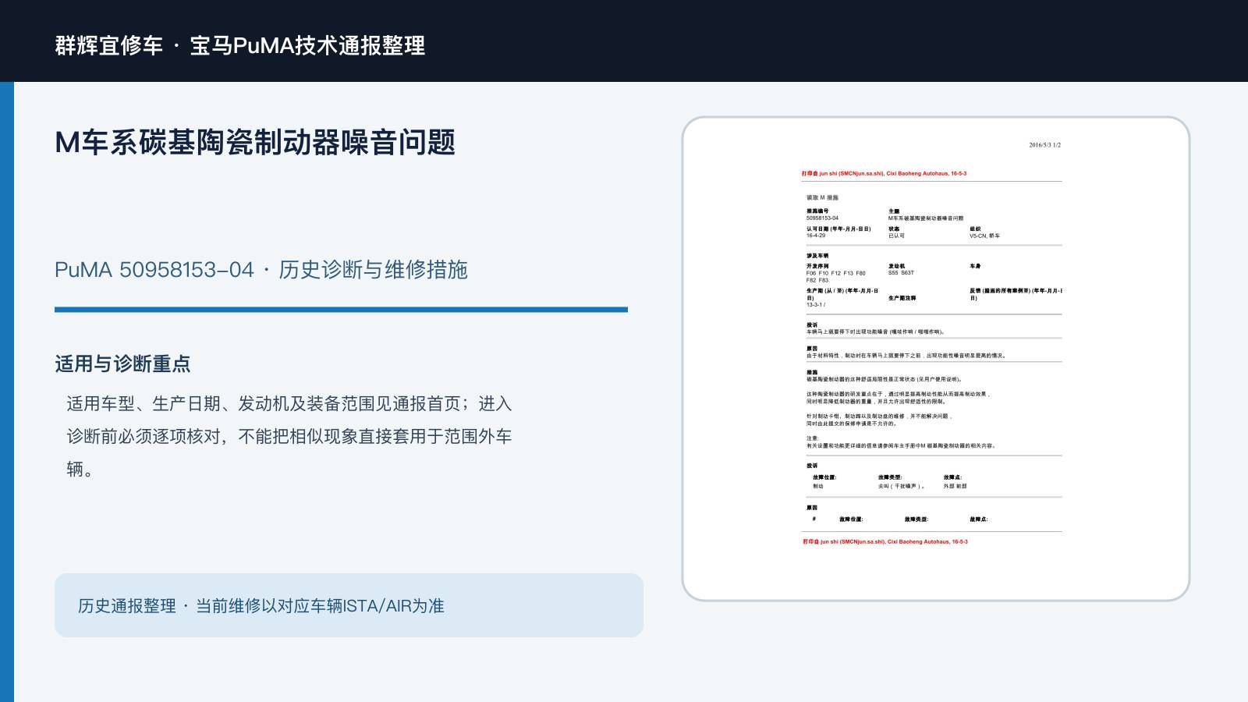Screen dimensions: 1248x702
Task: Click the header title 群辉宜修车 · 宝马PuMA技术通报整理
Action: coord(240,45)
